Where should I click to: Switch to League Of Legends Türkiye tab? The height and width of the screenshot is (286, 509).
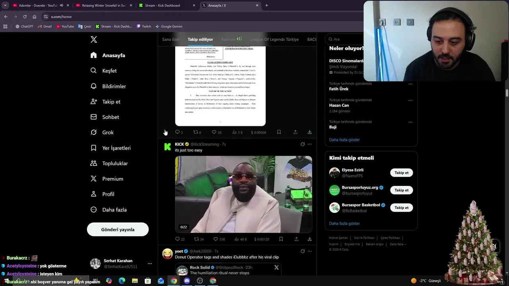274,39
